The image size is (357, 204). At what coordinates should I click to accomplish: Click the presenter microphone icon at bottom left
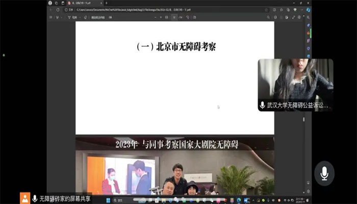35,198
